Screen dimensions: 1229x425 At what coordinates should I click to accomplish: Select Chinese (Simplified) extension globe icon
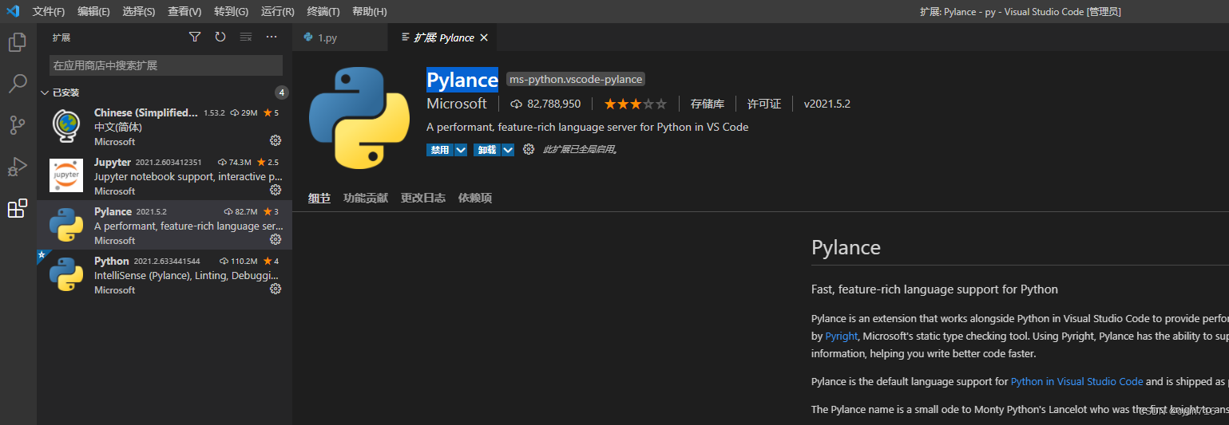point(65,126)
